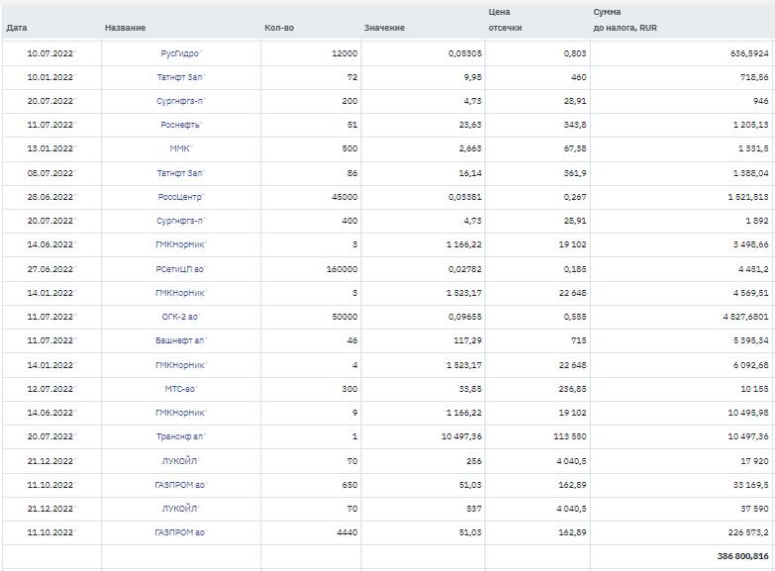The width and height of the screenshot is (775, 571).
Task: Open Сургнфгз-п link with quantity 200
Action: point(179,101)
